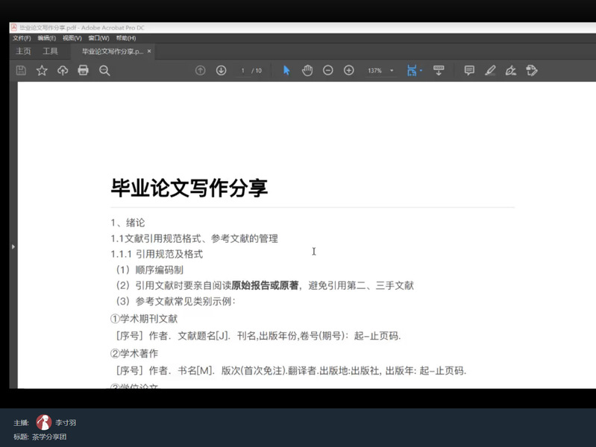Click the Acrobat PDF icon in title bar
Screen dimensions: 596x447
click(x=13, y=28)
